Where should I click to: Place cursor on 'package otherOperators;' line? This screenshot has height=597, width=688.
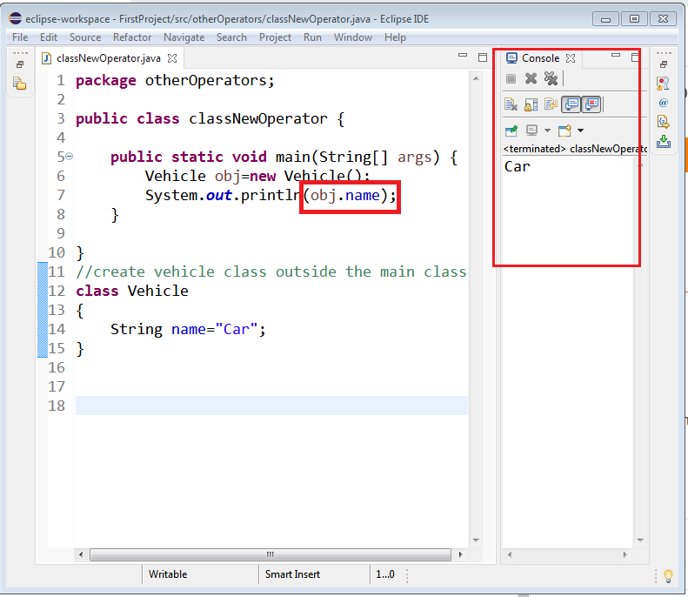(175, 81)
